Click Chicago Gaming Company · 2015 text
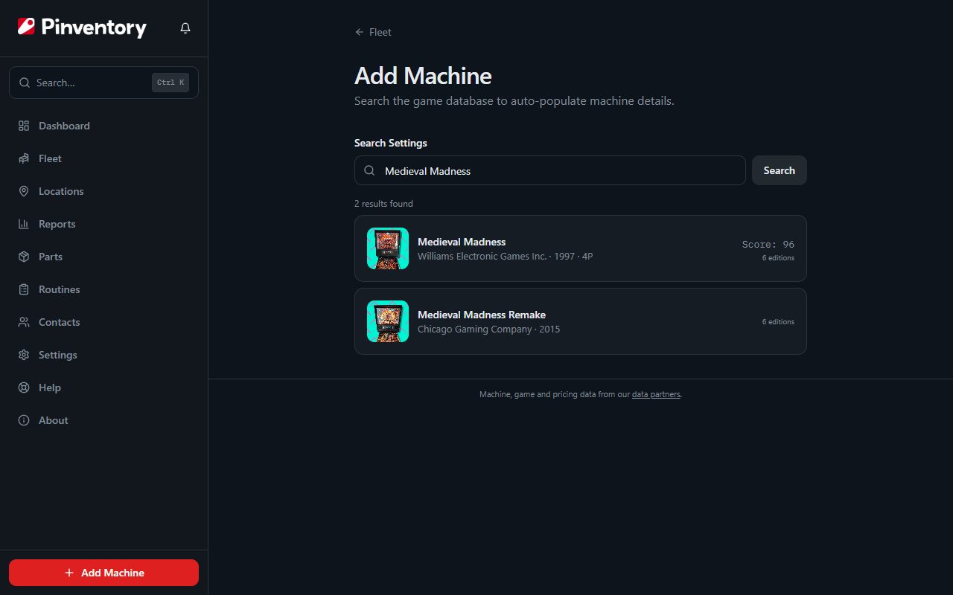This screenshot has height=595, width=953. click(x=488, y=329)
